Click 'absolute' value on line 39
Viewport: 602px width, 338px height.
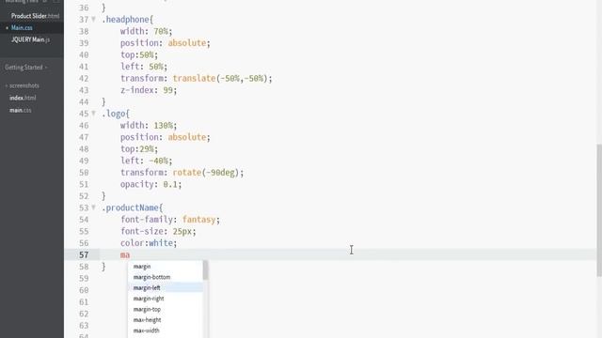[x=187, y=43]
